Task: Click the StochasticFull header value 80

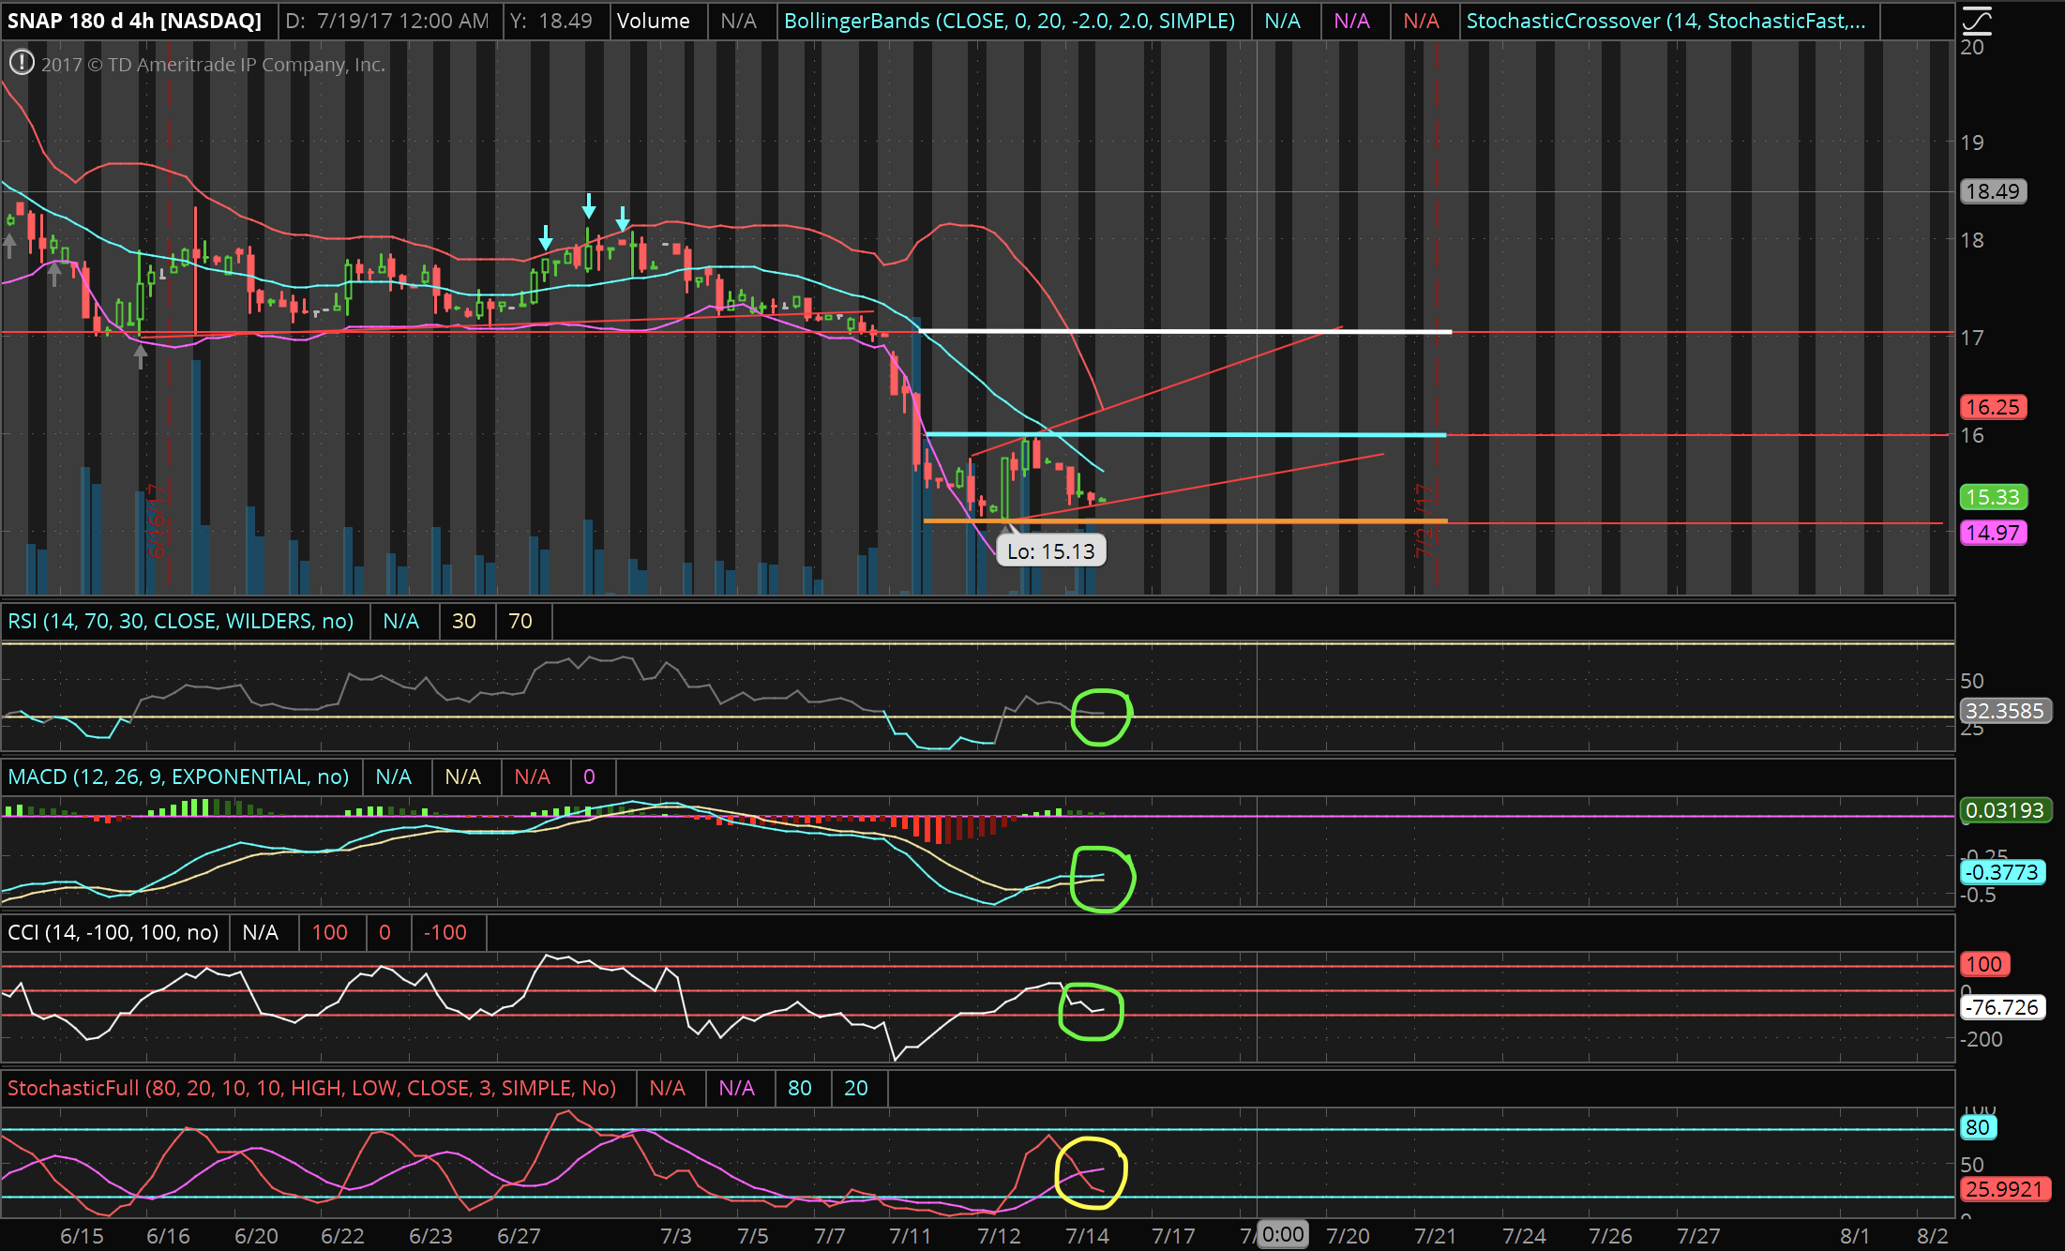Action: 800,1088
